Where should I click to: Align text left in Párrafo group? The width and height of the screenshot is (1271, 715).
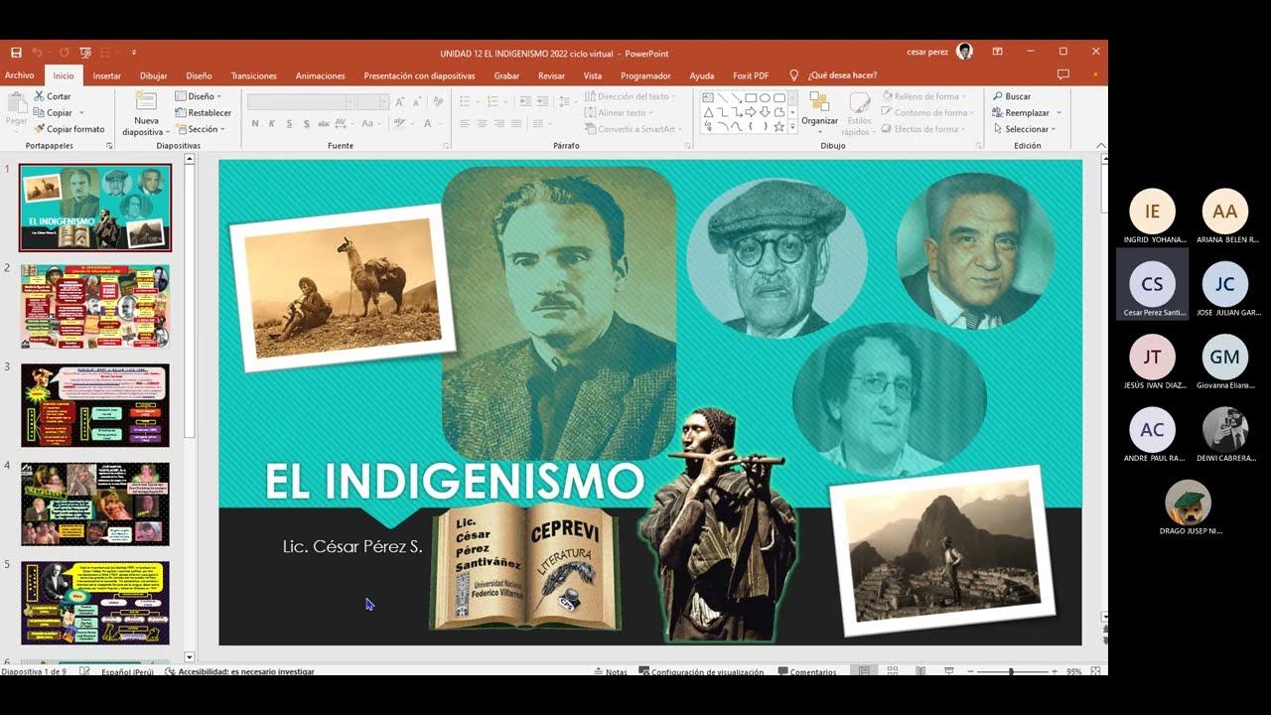pyautogui.click(x=465, y=124)
